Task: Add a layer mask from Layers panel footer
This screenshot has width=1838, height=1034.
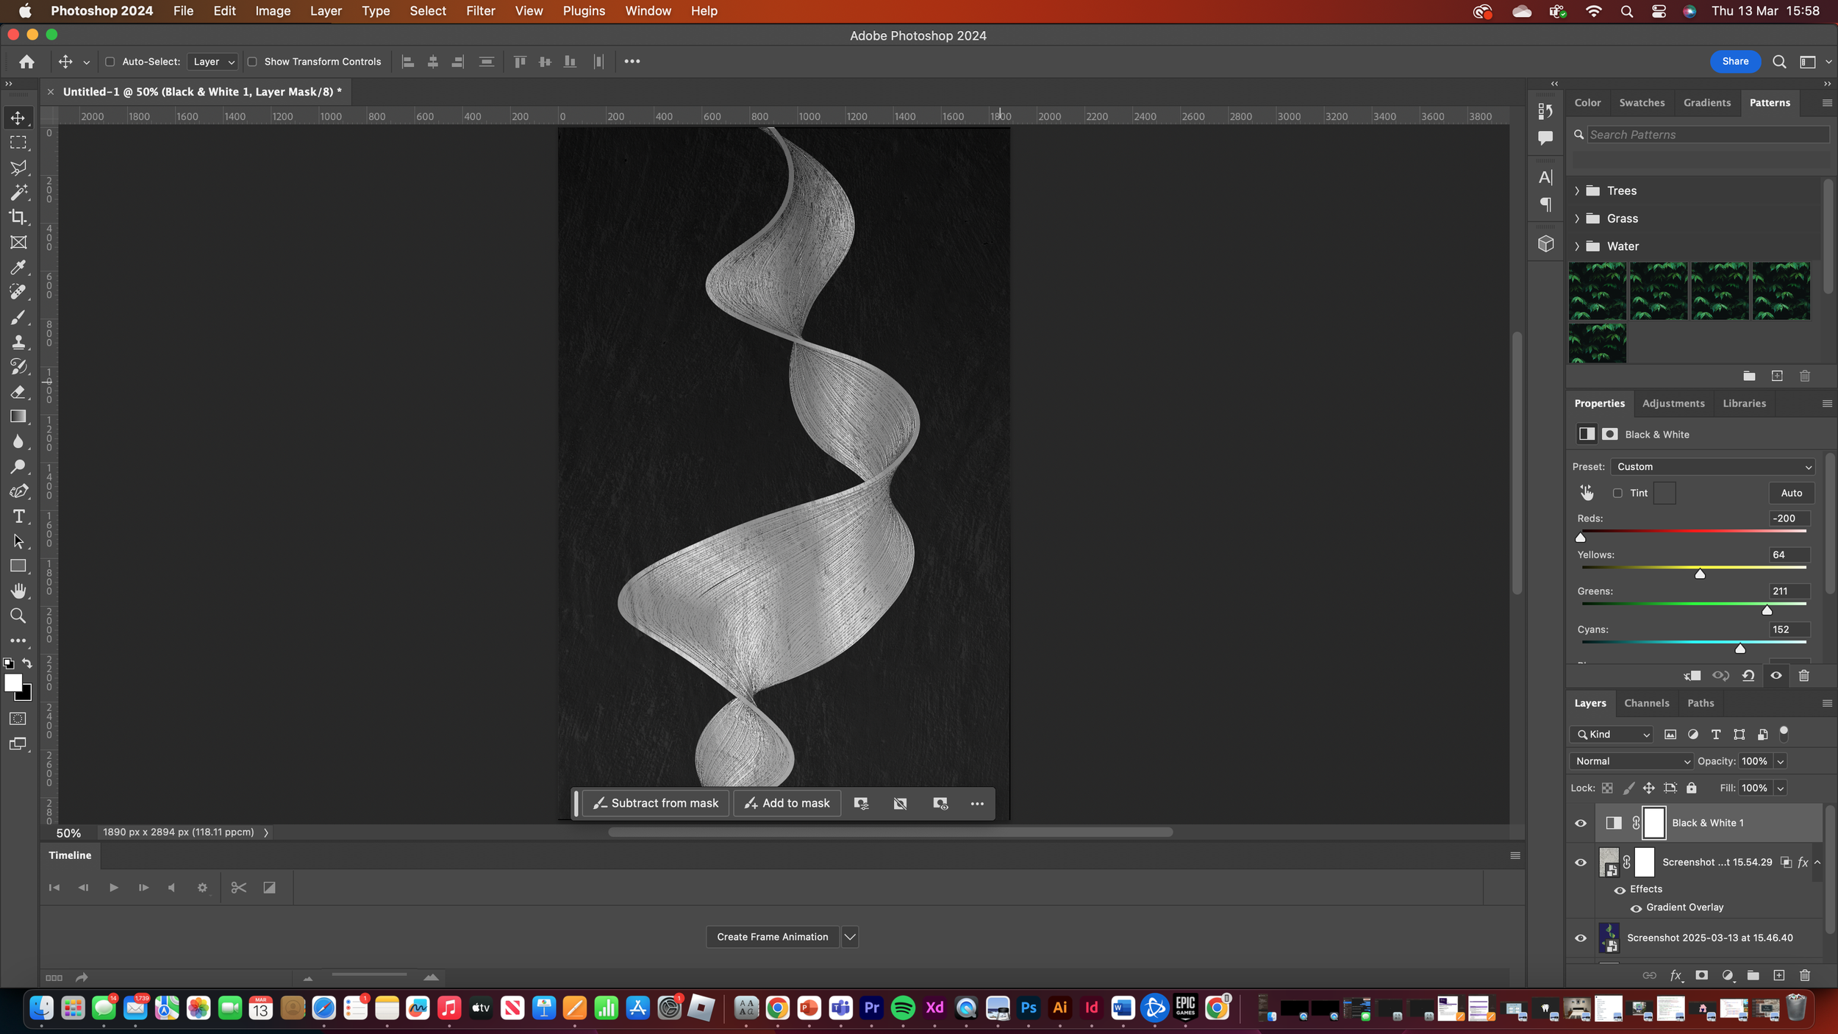Action: pyautogui.click(x=1701, y=975)
